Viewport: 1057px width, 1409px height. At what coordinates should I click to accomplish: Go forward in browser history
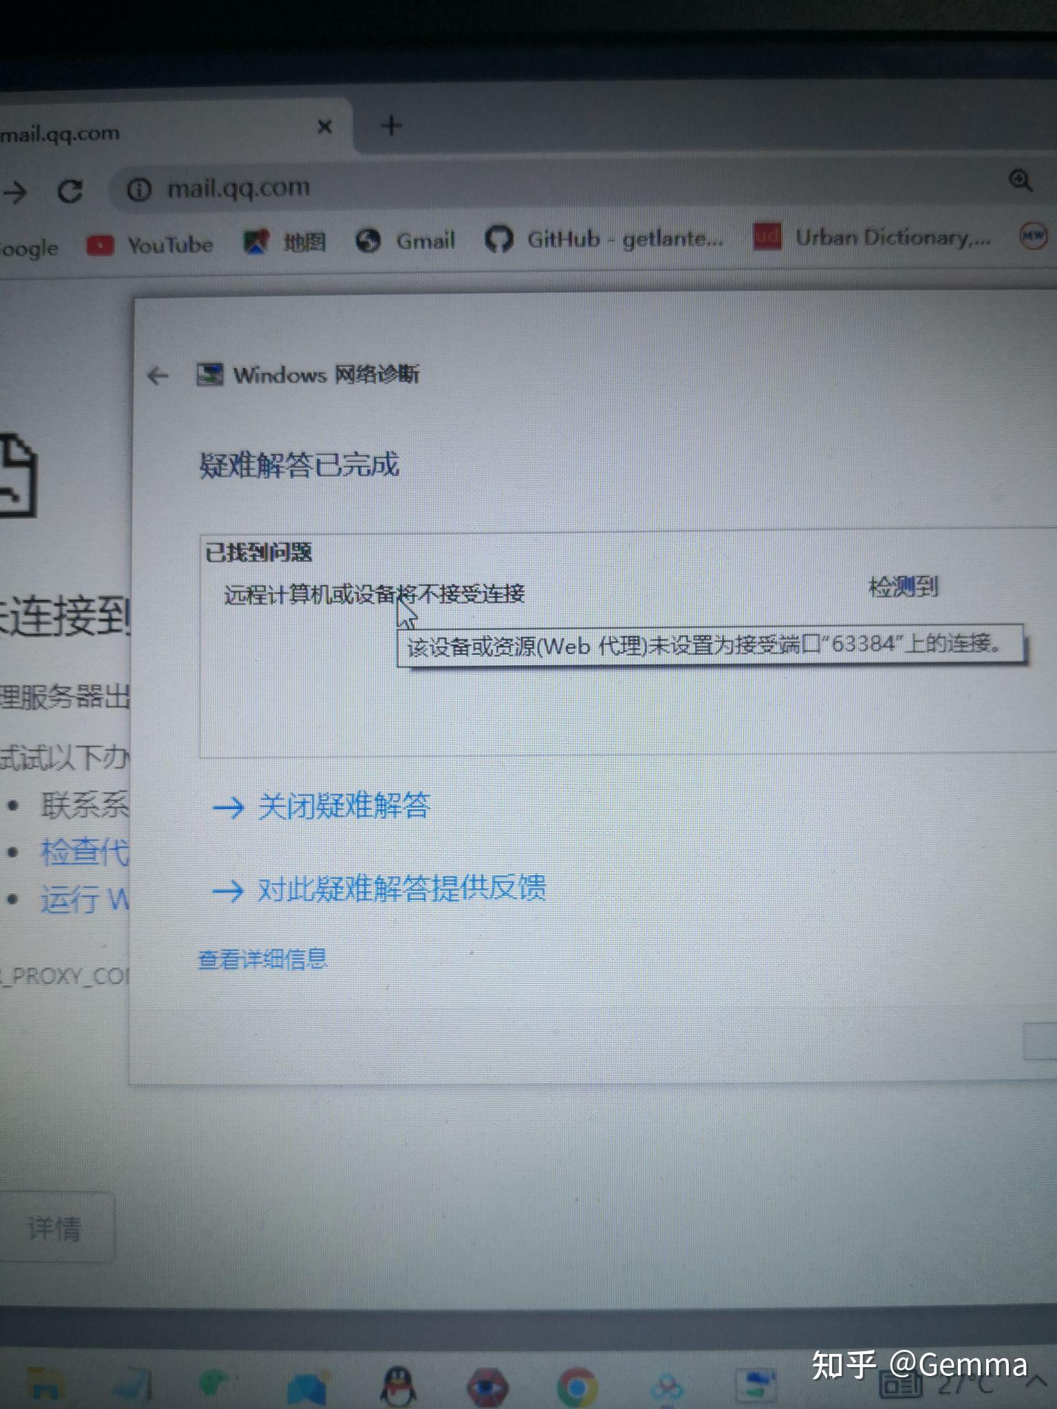(14, 192)
